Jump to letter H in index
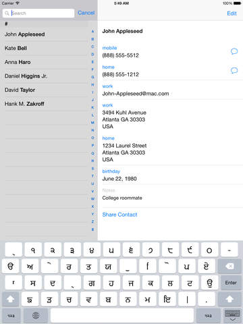This screenshot has width=243, height=324. coord(92,85)
